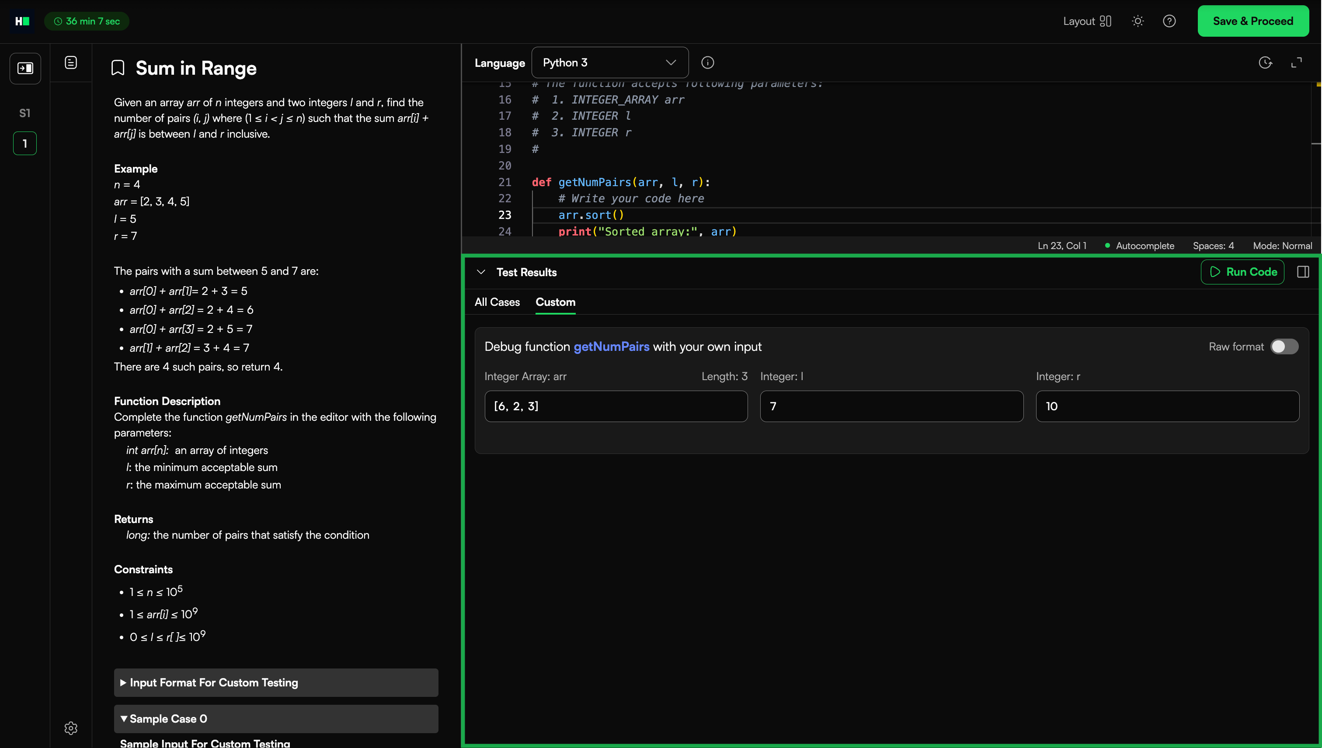Click the HackerRank logo icon
Screen dimensions: 1322x748
pos(22,21)
